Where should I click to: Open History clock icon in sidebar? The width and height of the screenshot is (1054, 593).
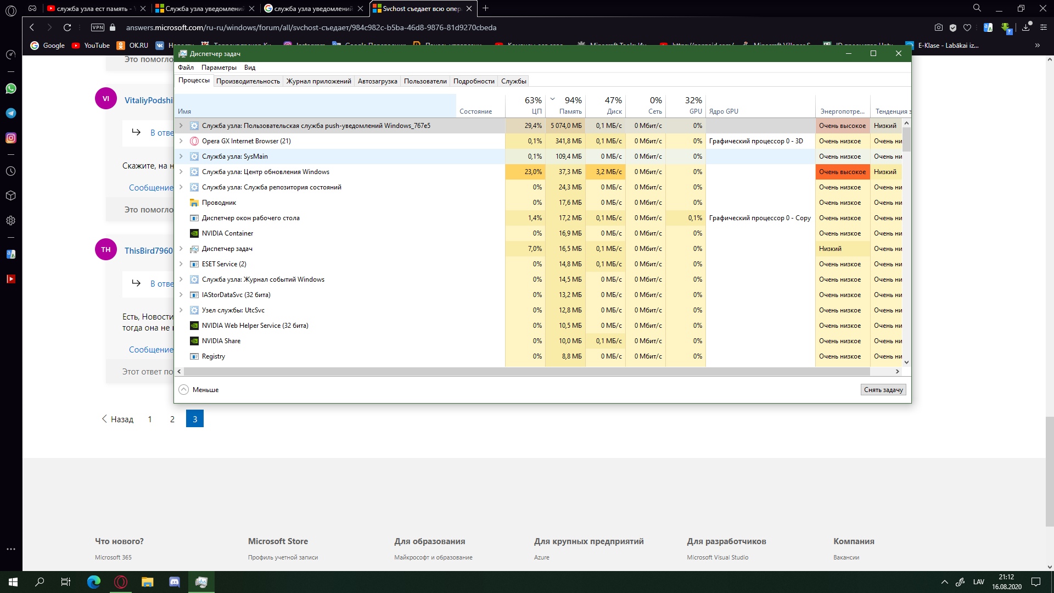click(10, 171)
